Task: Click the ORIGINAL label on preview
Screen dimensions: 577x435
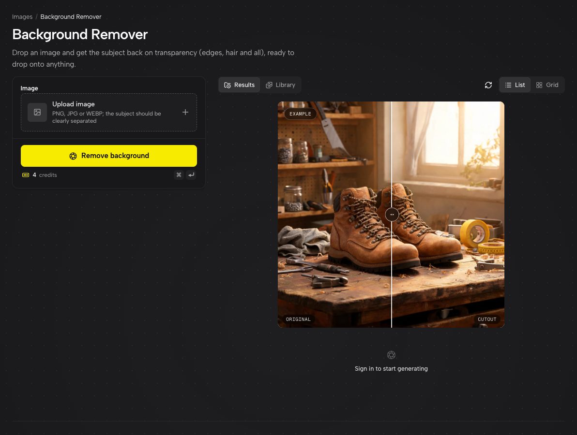Action: point(299,319)
